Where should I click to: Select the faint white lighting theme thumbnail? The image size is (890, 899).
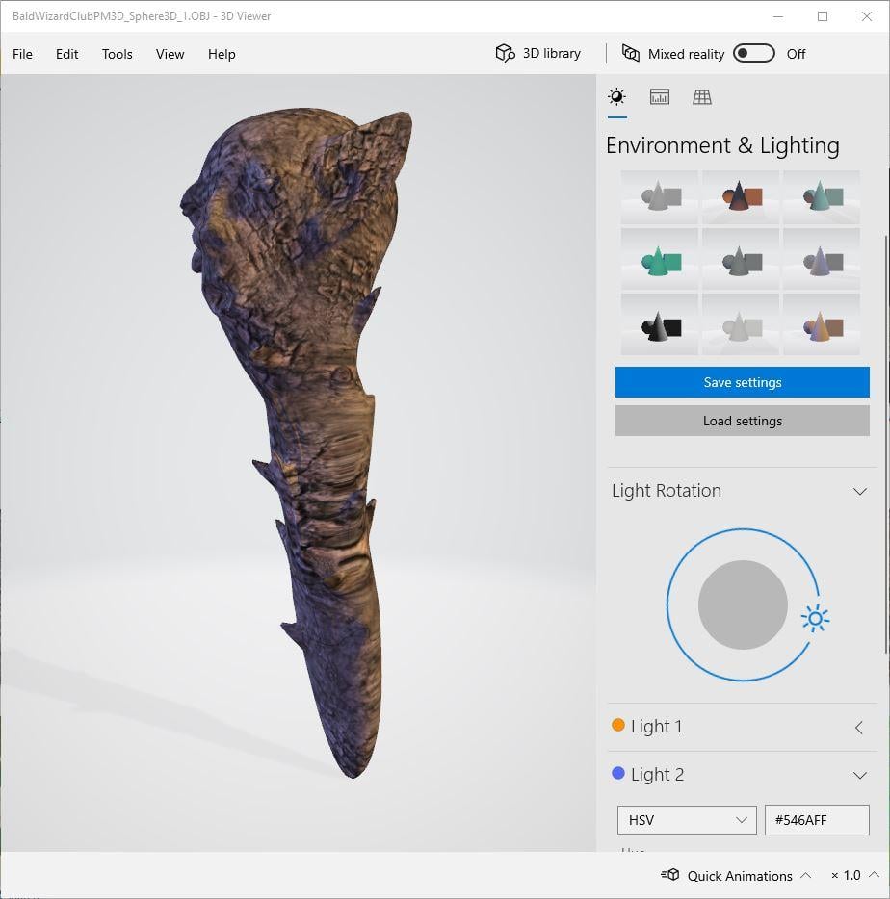741,325
